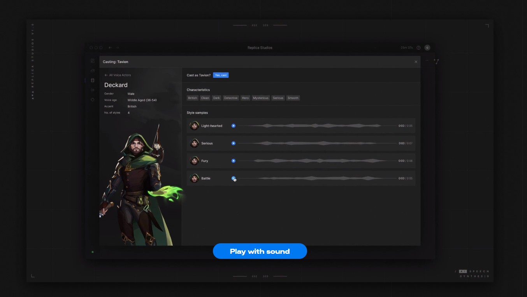Click the Style samples heading
Screen dimensions: 527x297
click(x=197, y=113)
